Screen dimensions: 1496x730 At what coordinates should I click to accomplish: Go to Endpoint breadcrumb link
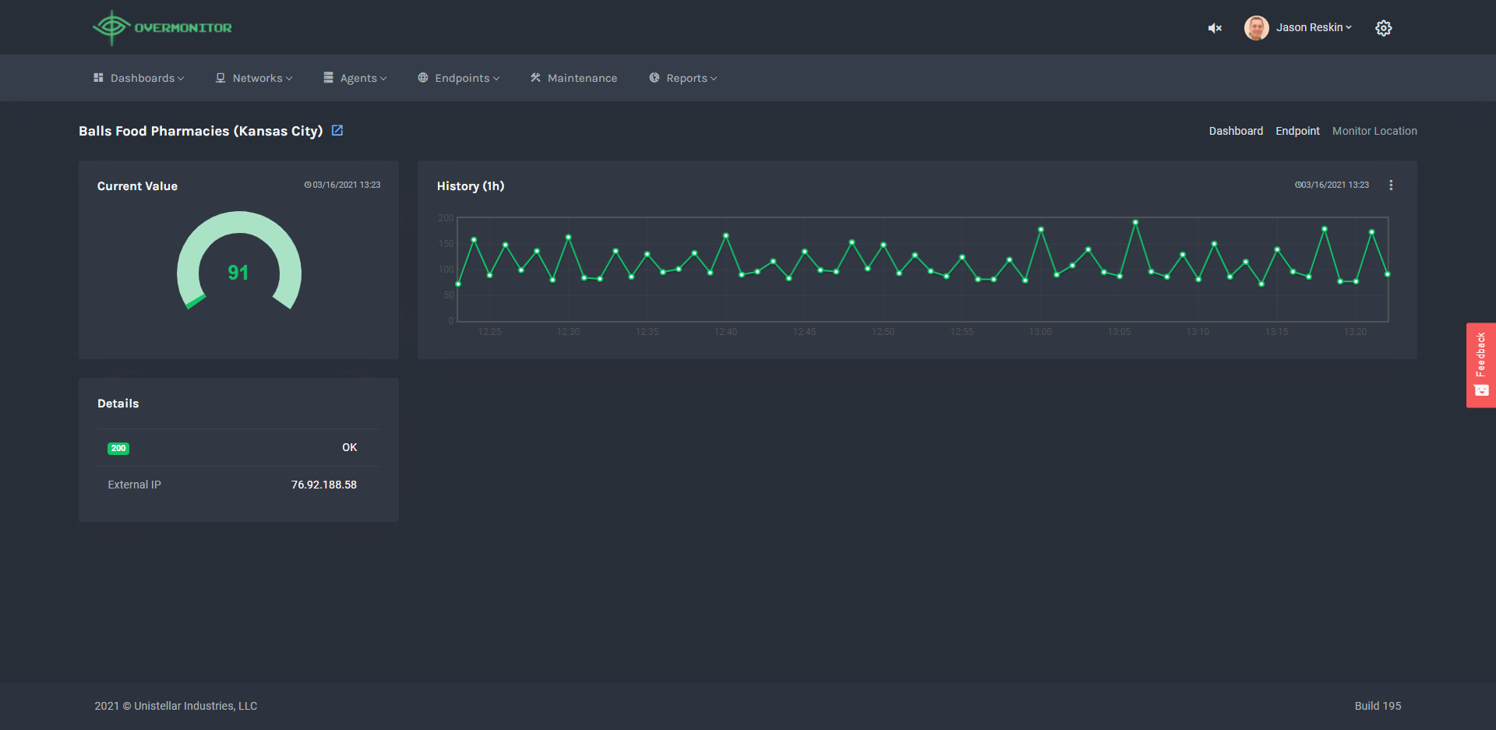pos(1297,131)
